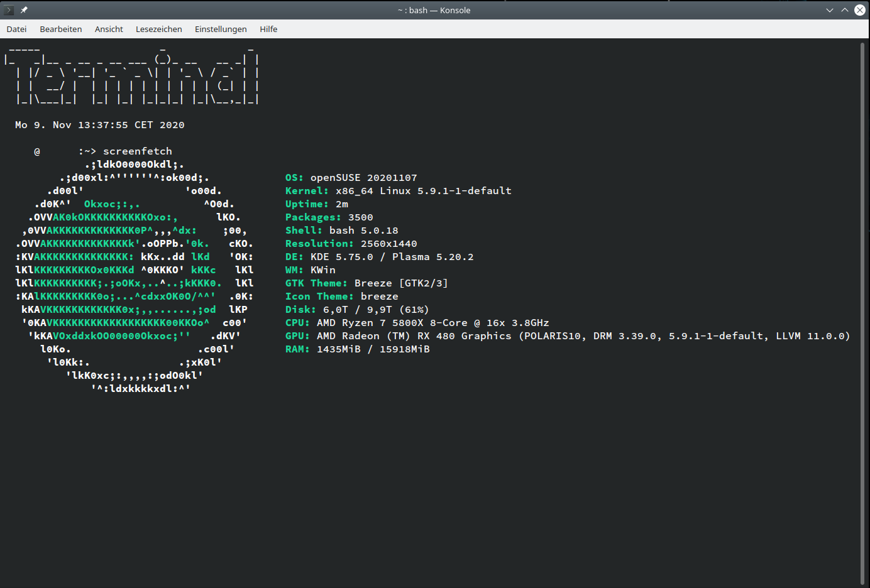The height and width of the screenshot is (588, 870).
Task: Click the keep-below chevron down button
Action: pyautogui.click(x=830, y=10)
